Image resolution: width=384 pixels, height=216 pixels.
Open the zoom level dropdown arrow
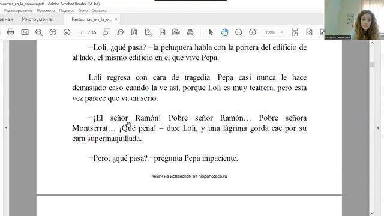[281, 32]
